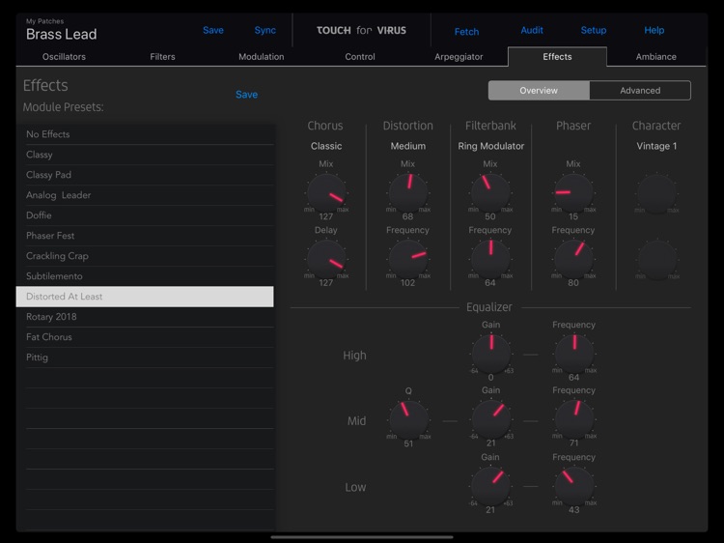Select the No Effects preset
This screenshot has width=724, height=543.
click(x=145, y=134)
